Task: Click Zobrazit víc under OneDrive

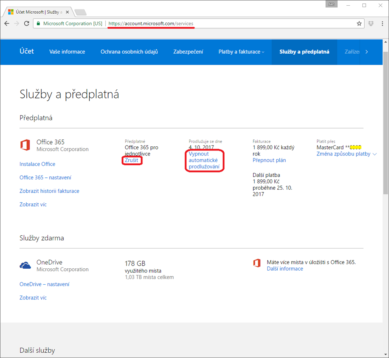Action: tap(33, 298)
